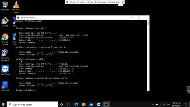Open File Explorer from the taskbar
190x107 pixels.
coord(84,104)
